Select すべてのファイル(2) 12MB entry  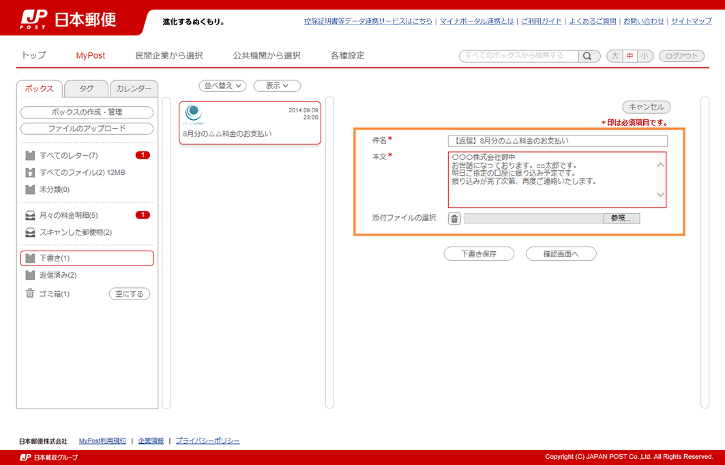87,173
